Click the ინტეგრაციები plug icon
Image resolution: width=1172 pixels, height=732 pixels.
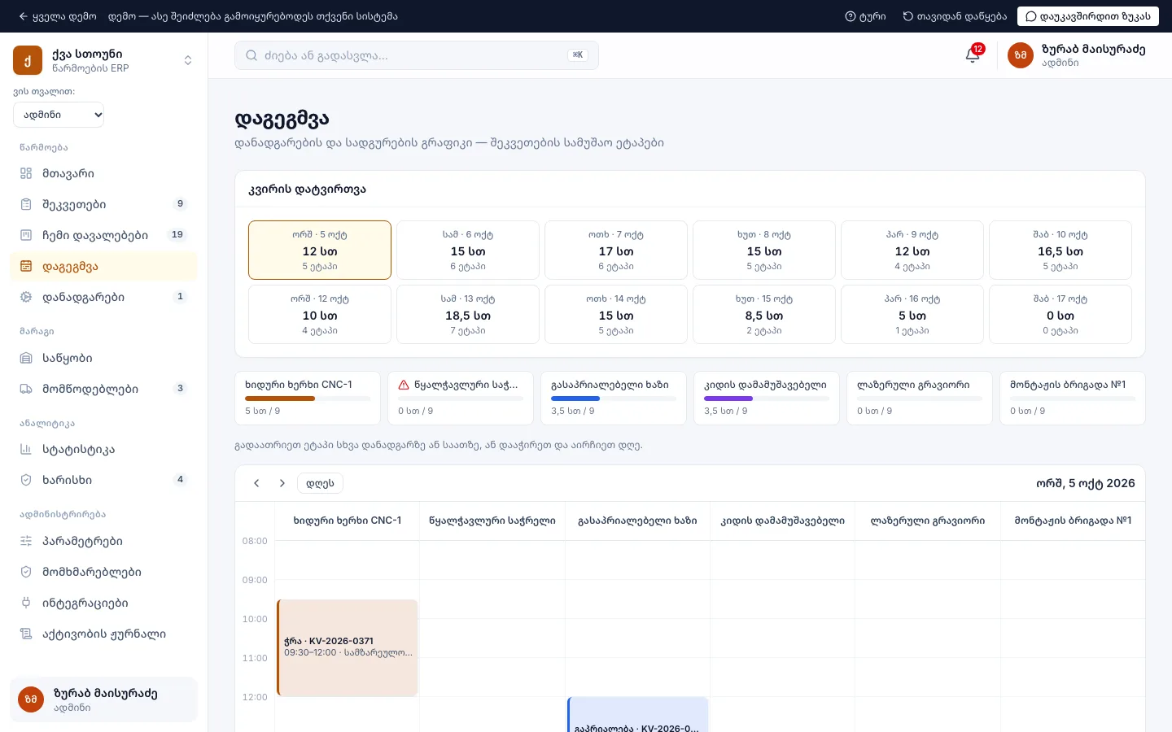coord(26,603)
